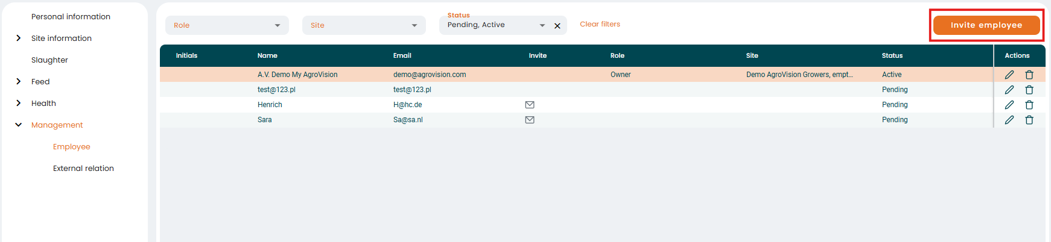Sort by the Initials column header
The width and height of the screenshot is (1051, 242).
pos(186,55)
